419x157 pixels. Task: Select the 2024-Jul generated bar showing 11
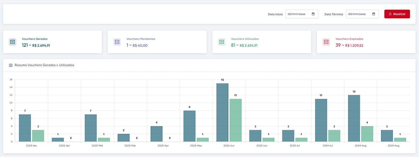click(321, 120)
